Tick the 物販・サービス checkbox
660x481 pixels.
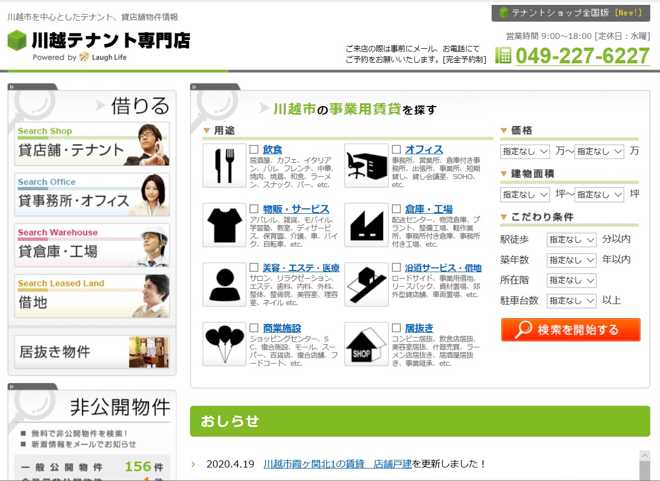[254, 209]
